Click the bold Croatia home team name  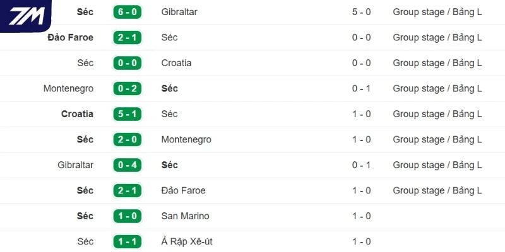[77, 114]
